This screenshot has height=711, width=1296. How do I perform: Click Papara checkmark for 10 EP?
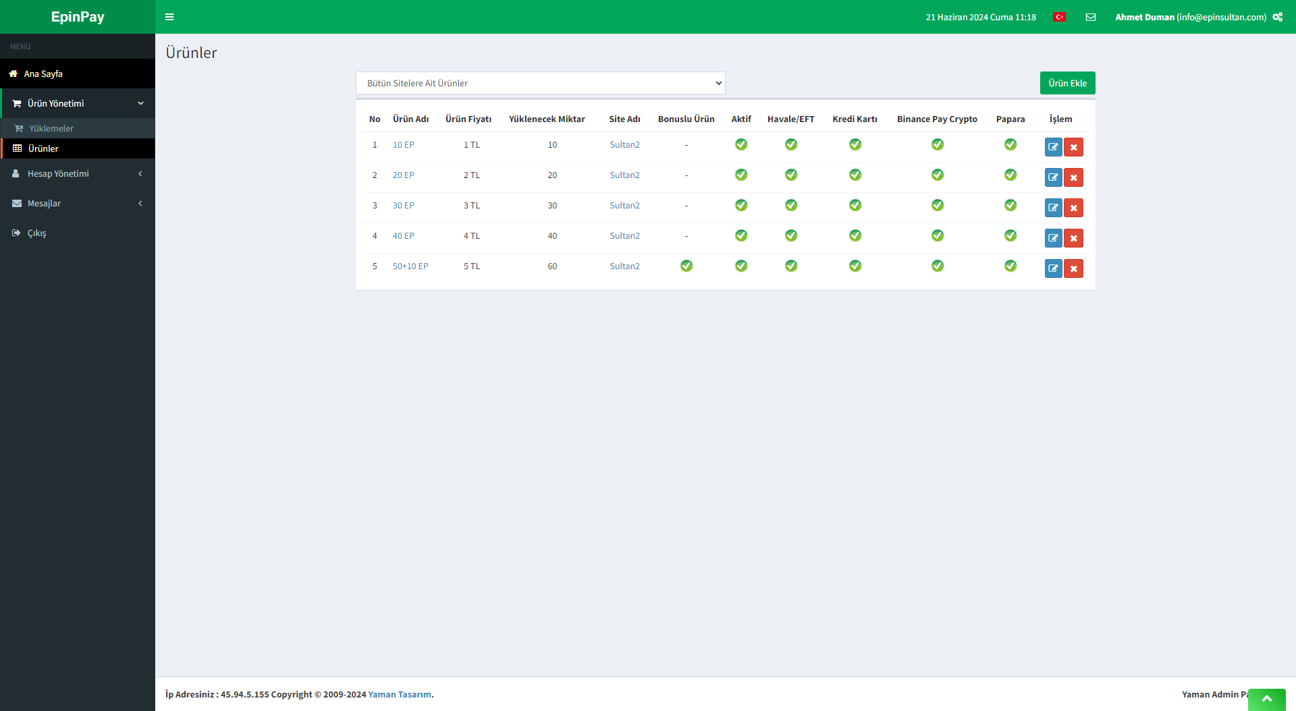(1010, 144)
